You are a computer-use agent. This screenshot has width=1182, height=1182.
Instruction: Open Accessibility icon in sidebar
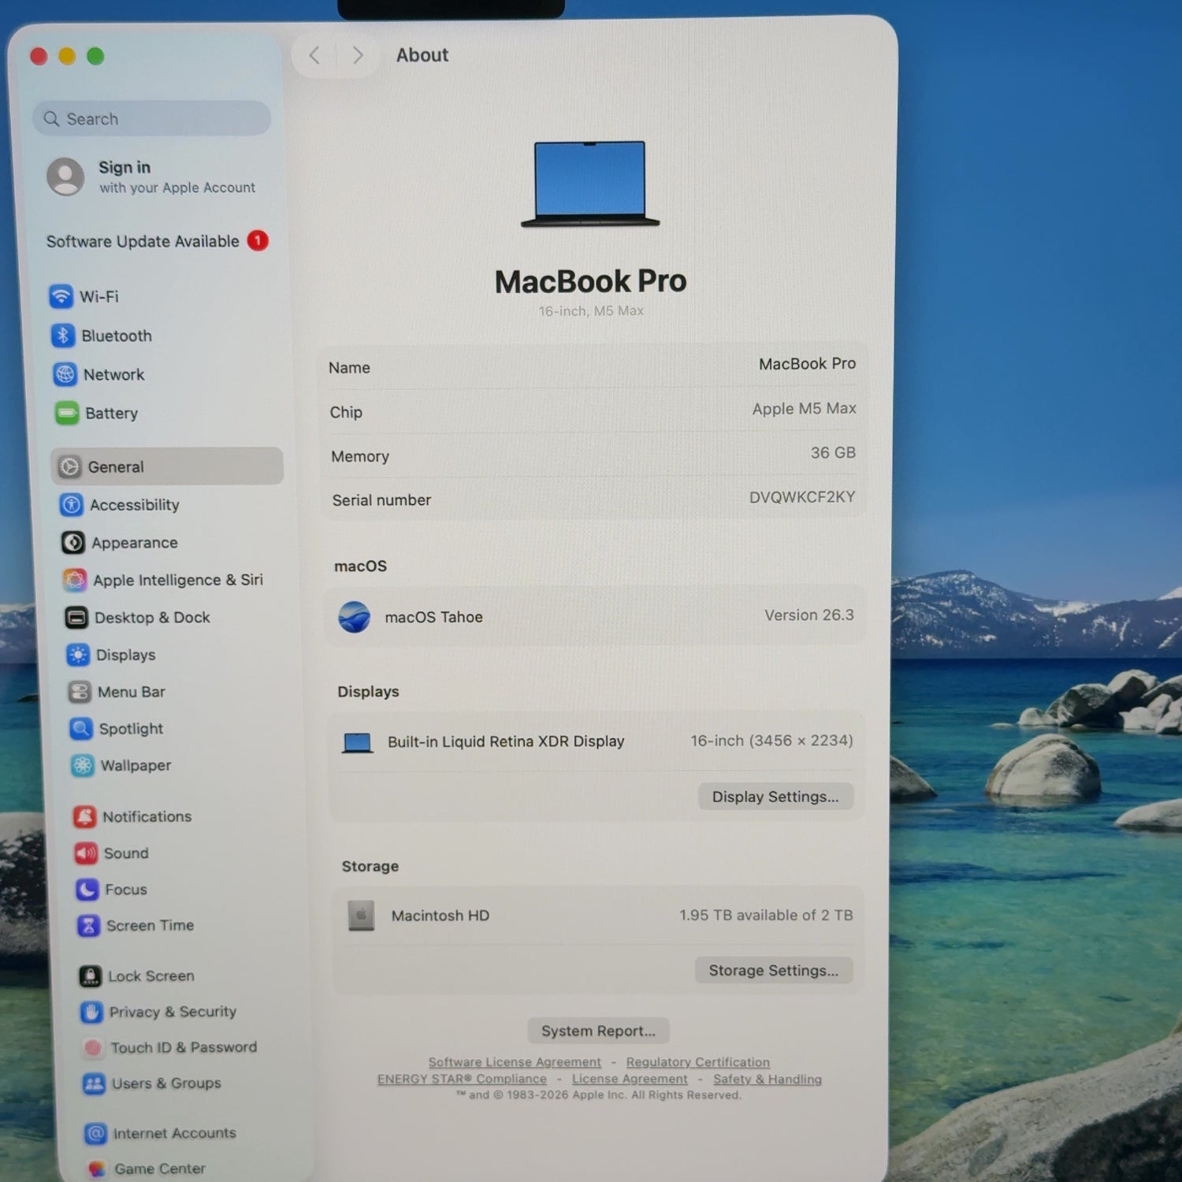72,504
